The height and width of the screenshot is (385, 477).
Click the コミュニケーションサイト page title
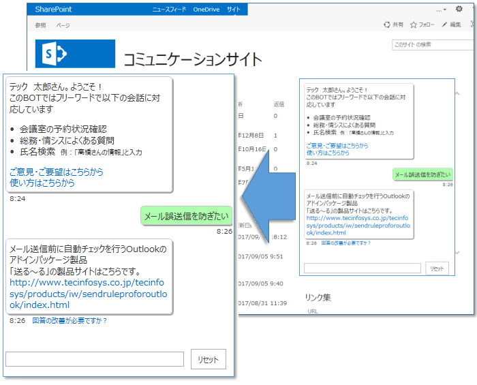pyautogui.click(x=193, y=59)
